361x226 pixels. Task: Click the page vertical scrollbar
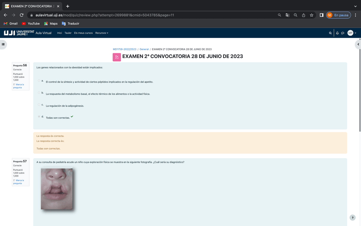[360, 91]
